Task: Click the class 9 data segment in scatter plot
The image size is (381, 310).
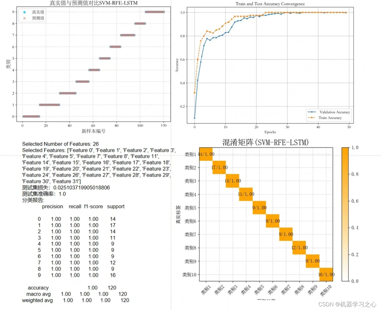Action: 155,12
